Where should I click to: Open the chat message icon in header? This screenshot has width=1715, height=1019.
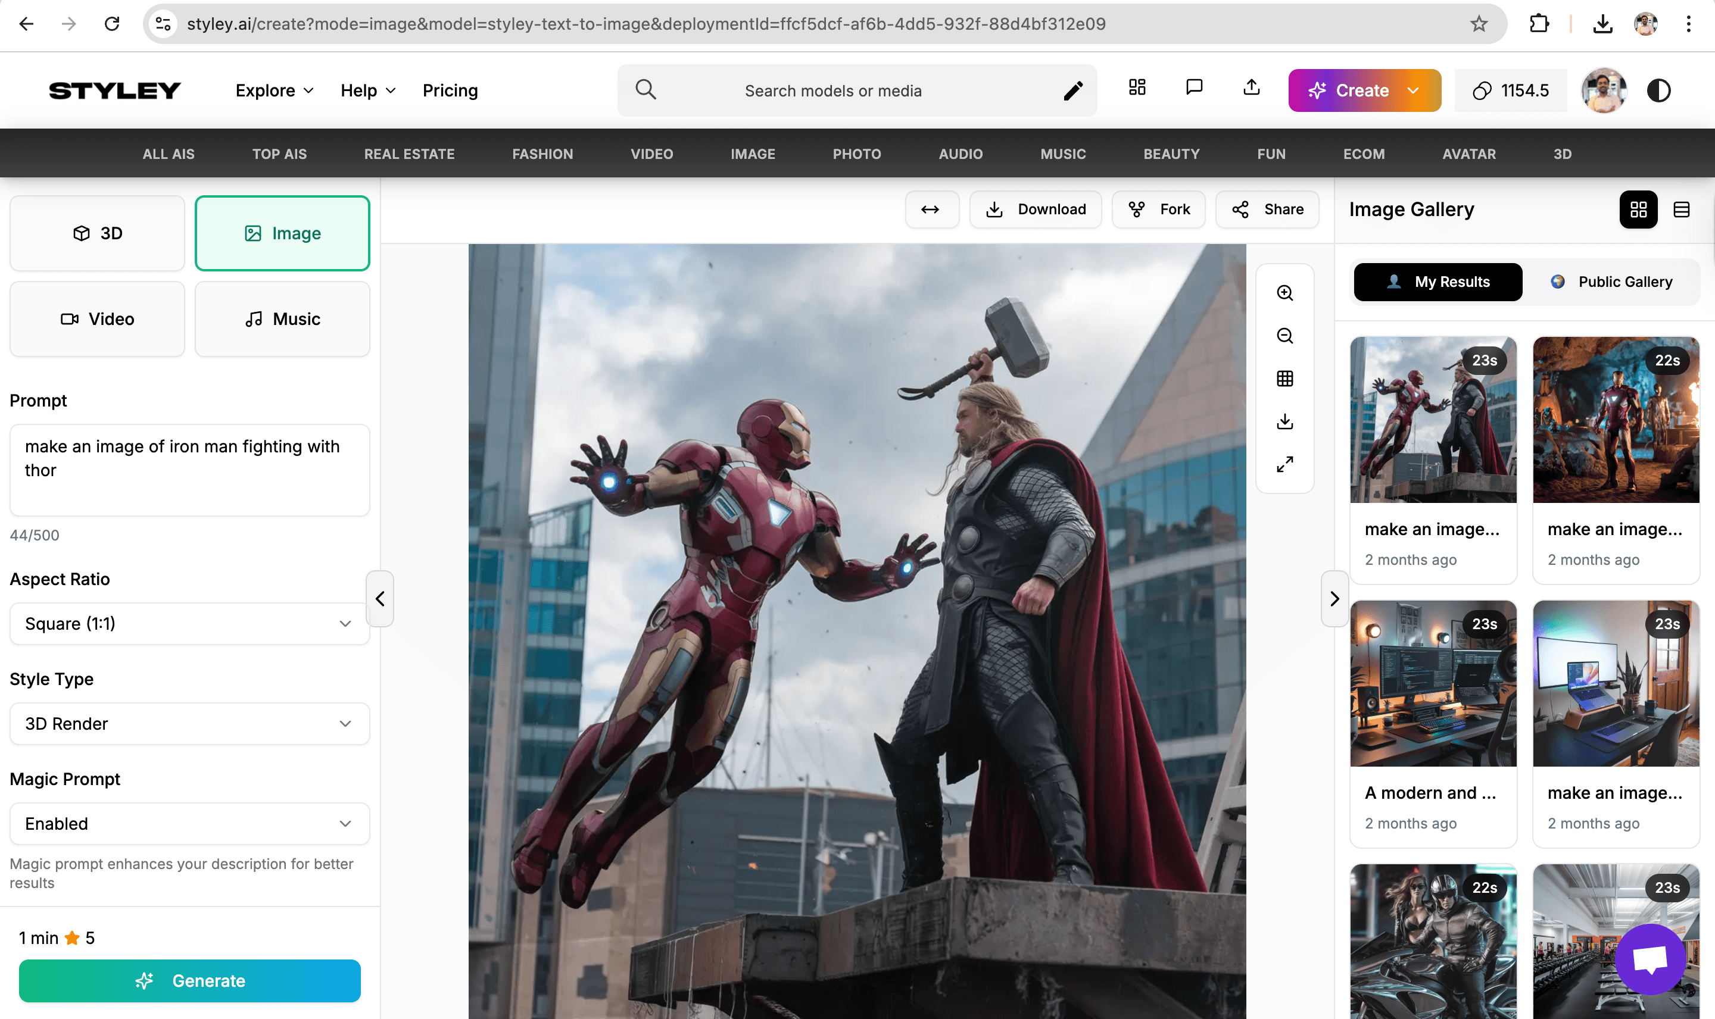(1194, 87)
